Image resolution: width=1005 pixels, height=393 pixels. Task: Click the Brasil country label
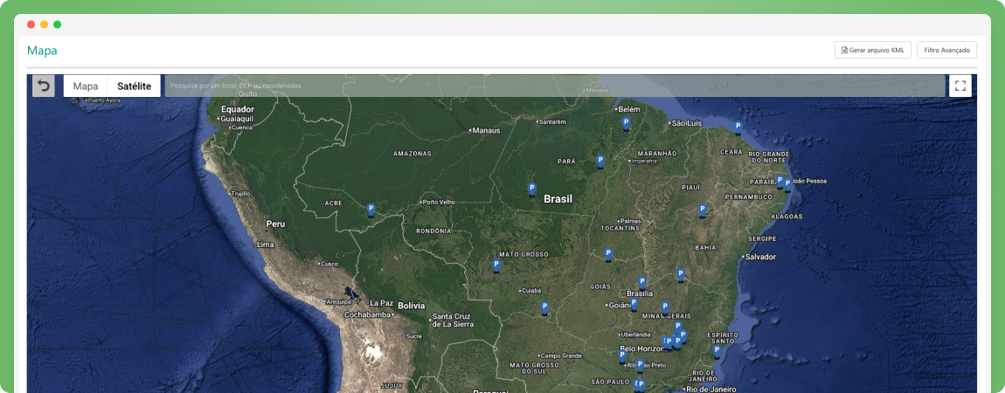tap(558, 199)
